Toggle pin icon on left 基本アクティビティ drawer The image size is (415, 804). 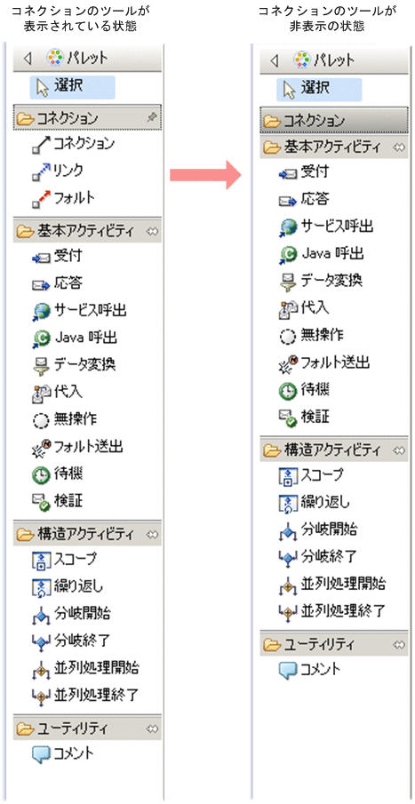[x=153, y=232]
